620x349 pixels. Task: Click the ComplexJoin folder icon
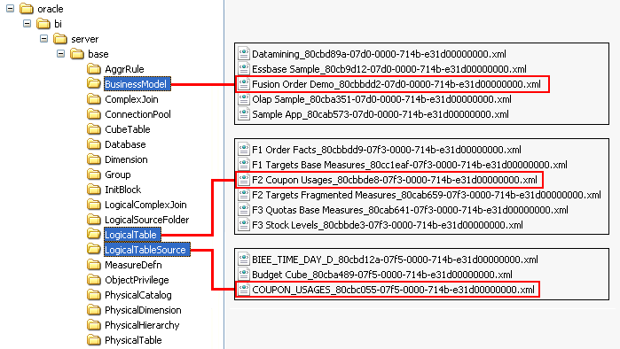[x=94, y=99]
